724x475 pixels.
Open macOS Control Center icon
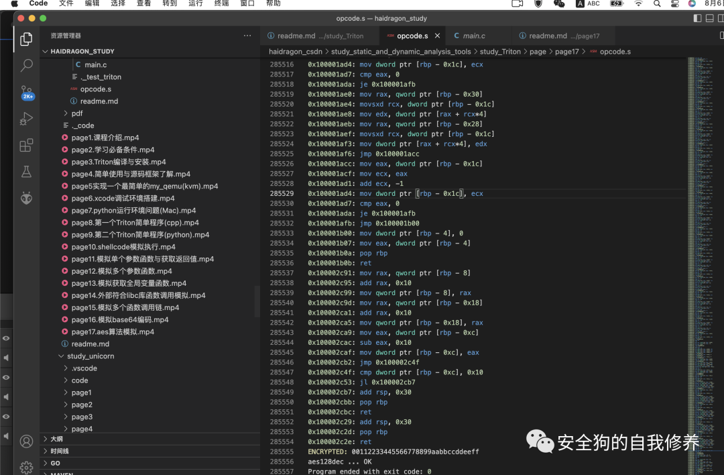pos(674,4)
